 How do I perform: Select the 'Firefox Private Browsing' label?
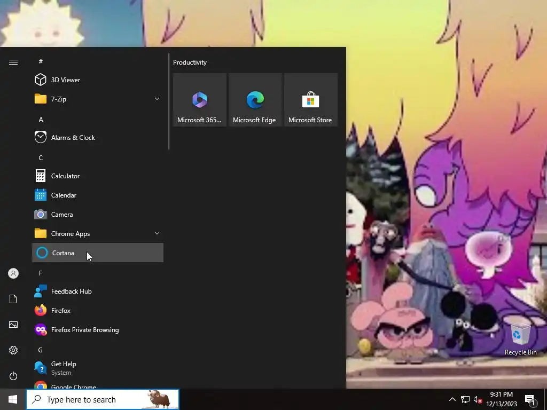pos(85,329)
